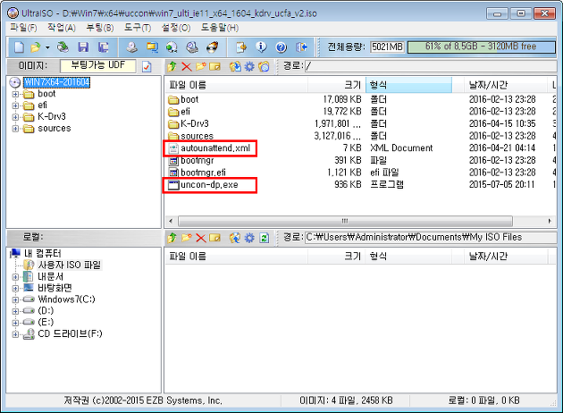
Task: Open the 파일(F) menu
Action: click(23, 28)
